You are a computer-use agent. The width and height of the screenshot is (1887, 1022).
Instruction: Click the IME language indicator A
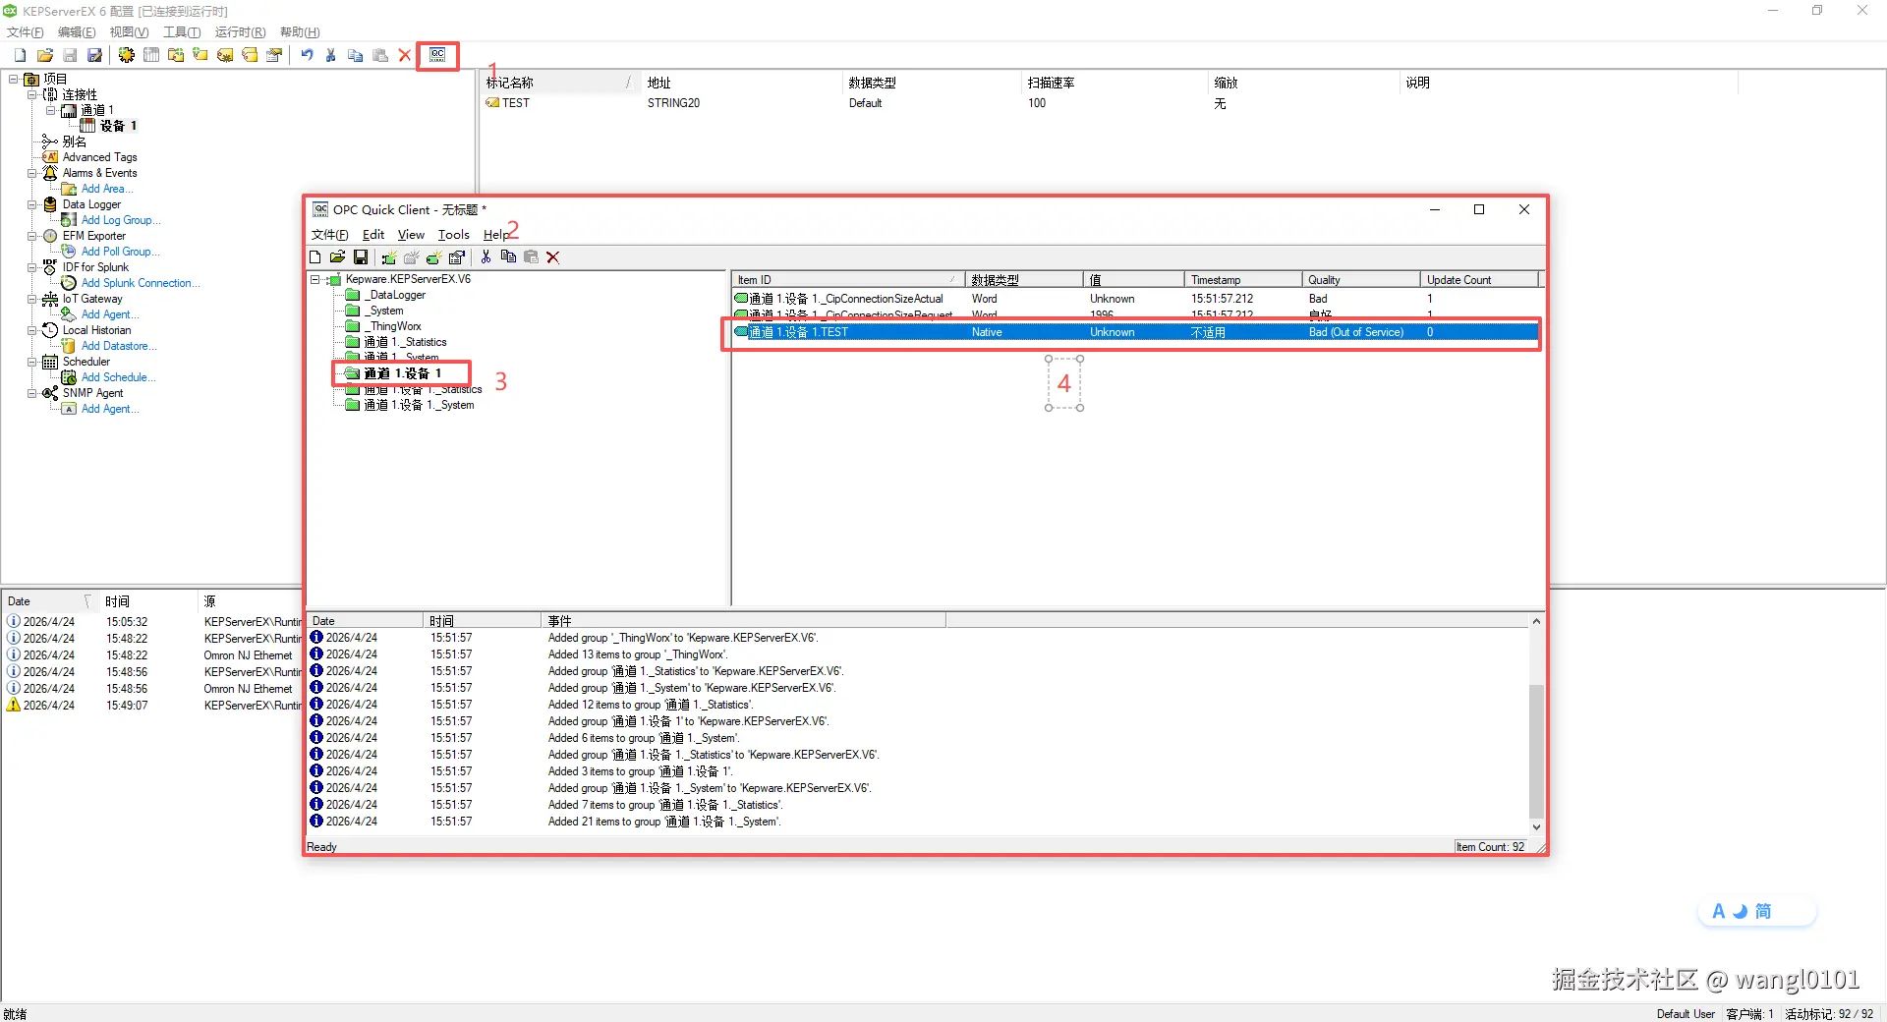point(1719,912)
